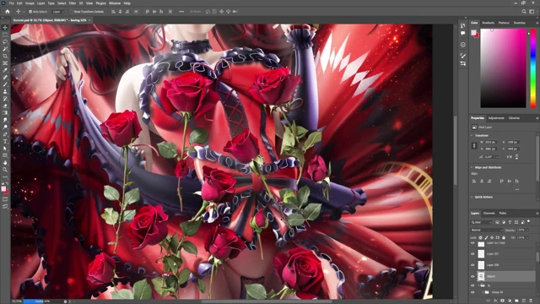Click the Layers panel vertical scrollbar

click(x=537, y=257)
